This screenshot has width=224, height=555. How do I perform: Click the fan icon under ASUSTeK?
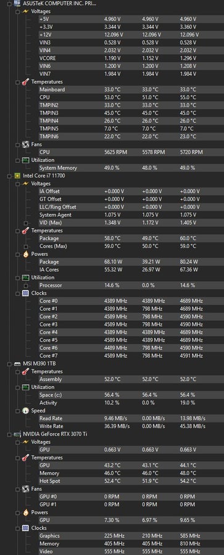coord(25,144)
